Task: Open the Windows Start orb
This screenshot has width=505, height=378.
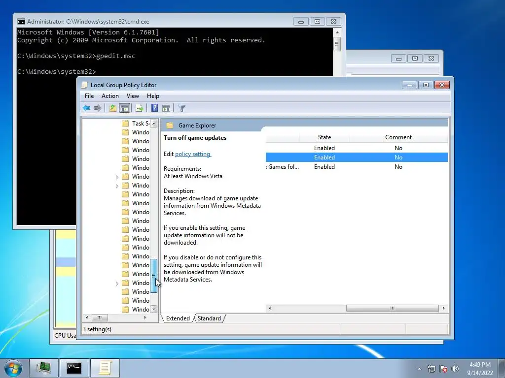Action: [x=13, y=368]
